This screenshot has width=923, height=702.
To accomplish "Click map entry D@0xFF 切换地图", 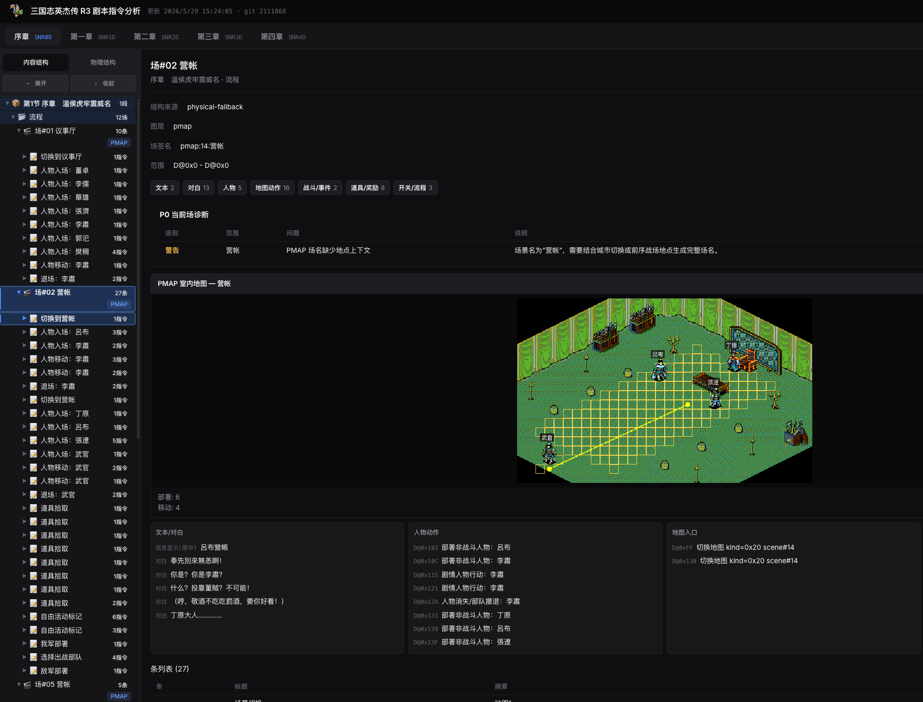I will pyautogui.click(x=733, y=547).
